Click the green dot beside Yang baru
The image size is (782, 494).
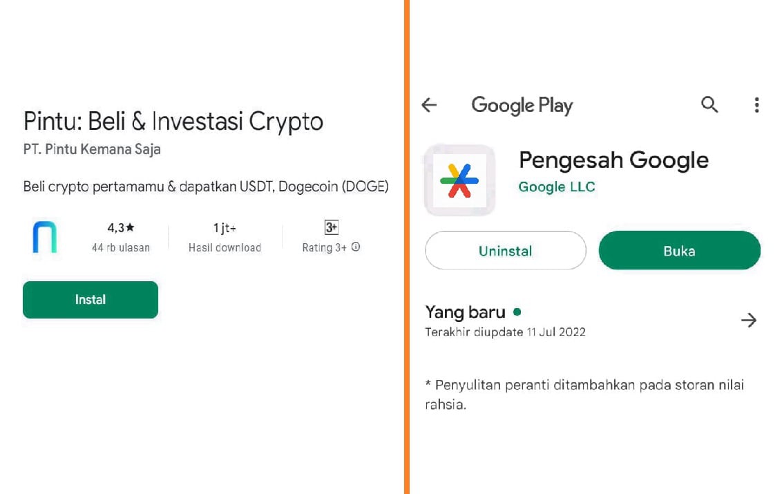click(x=517, y=312)
